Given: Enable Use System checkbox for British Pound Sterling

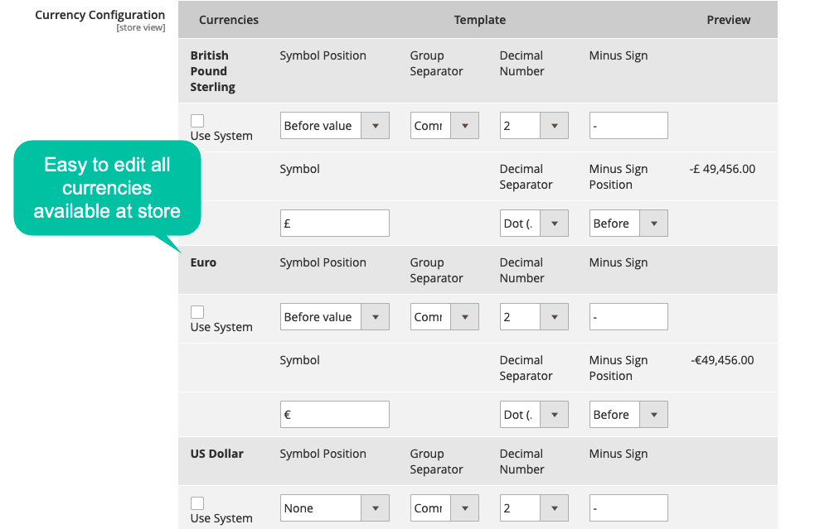Looking at the screenshot, I should pos(197,121).
